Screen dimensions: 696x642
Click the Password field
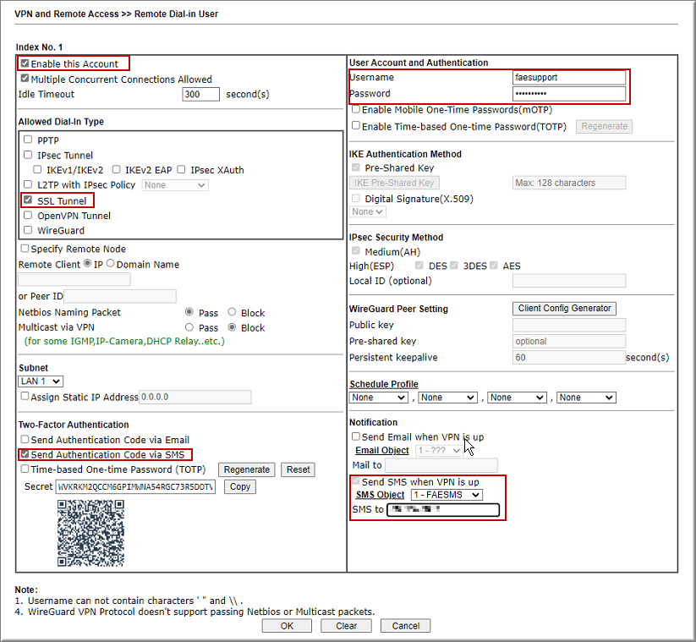pos(569,93)
